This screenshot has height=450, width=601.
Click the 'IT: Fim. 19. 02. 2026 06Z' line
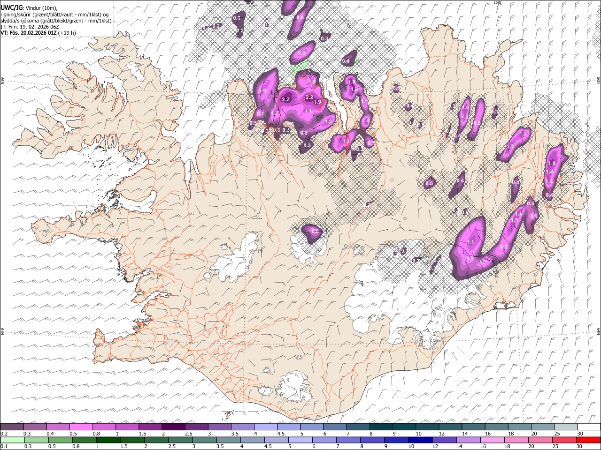point(30,27)
